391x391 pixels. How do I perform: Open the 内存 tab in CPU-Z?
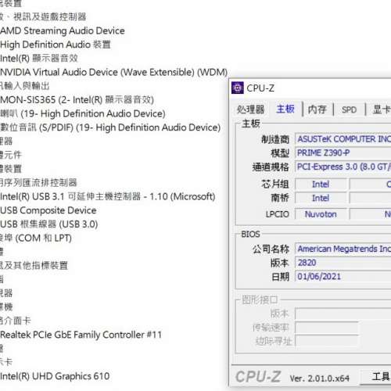pos(317,109)
